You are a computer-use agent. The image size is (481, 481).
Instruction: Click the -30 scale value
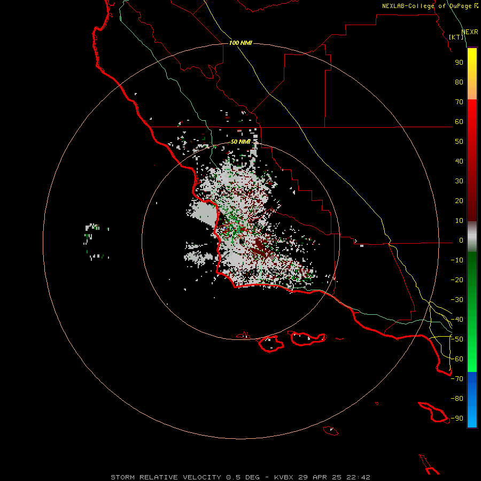[457, 300]
